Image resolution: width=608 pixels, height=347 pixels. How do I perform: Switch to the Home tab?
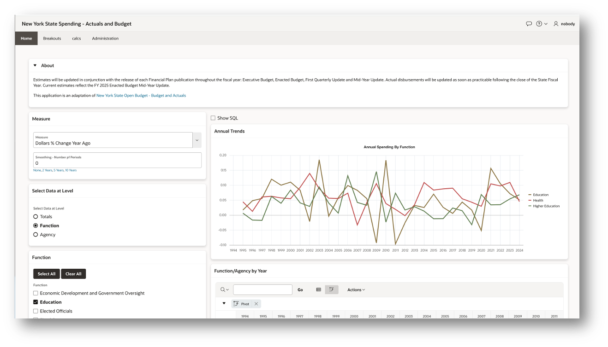click(x=26, y=38)
